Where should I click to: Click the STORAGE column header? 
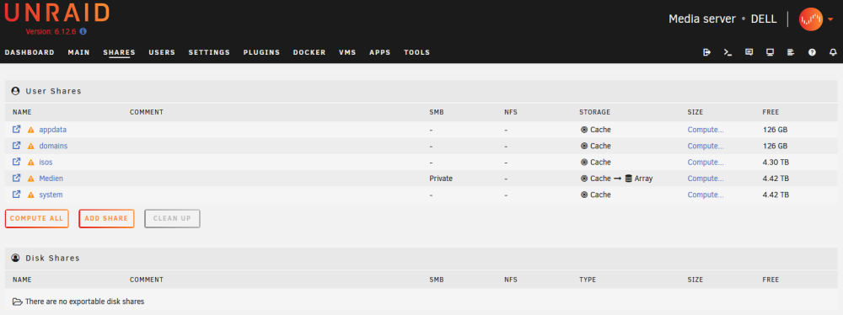[x=594, y=112]
